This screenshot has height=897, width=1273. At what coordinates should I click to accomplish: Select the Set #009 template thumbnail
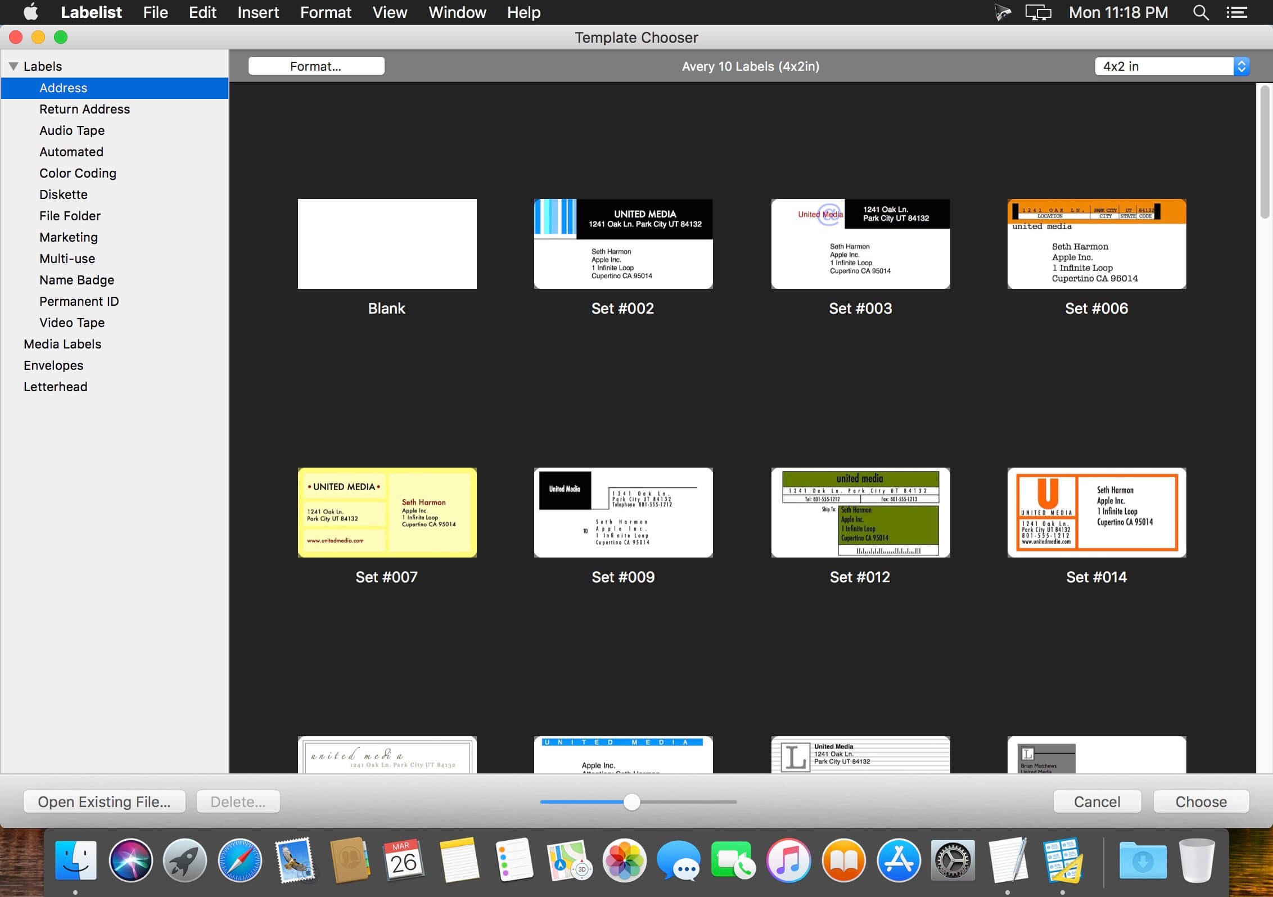pos(623,513)
